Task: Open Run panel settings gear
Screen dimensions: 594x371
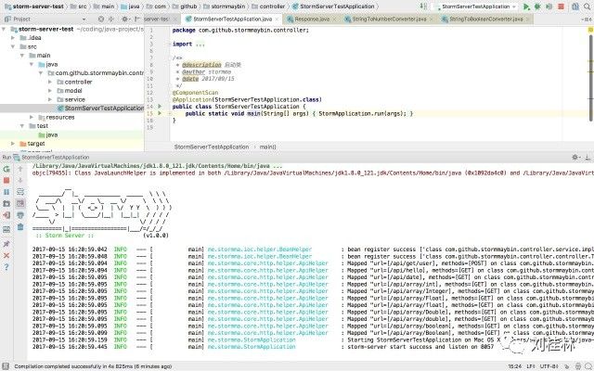Action: tap(575, 157)
